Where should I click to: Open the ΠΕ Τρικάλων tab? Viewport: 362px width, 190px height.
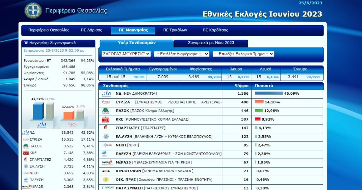point(175,30)
